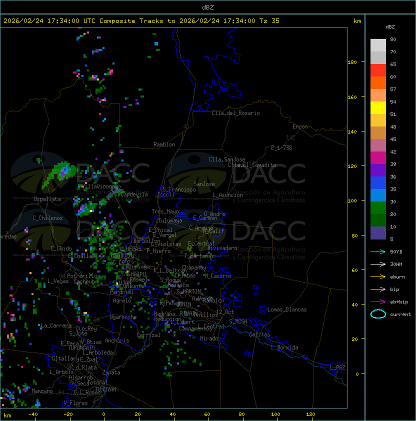Pick the bright yellow 51-54 dBZ swatch

(x=378, y=108)
